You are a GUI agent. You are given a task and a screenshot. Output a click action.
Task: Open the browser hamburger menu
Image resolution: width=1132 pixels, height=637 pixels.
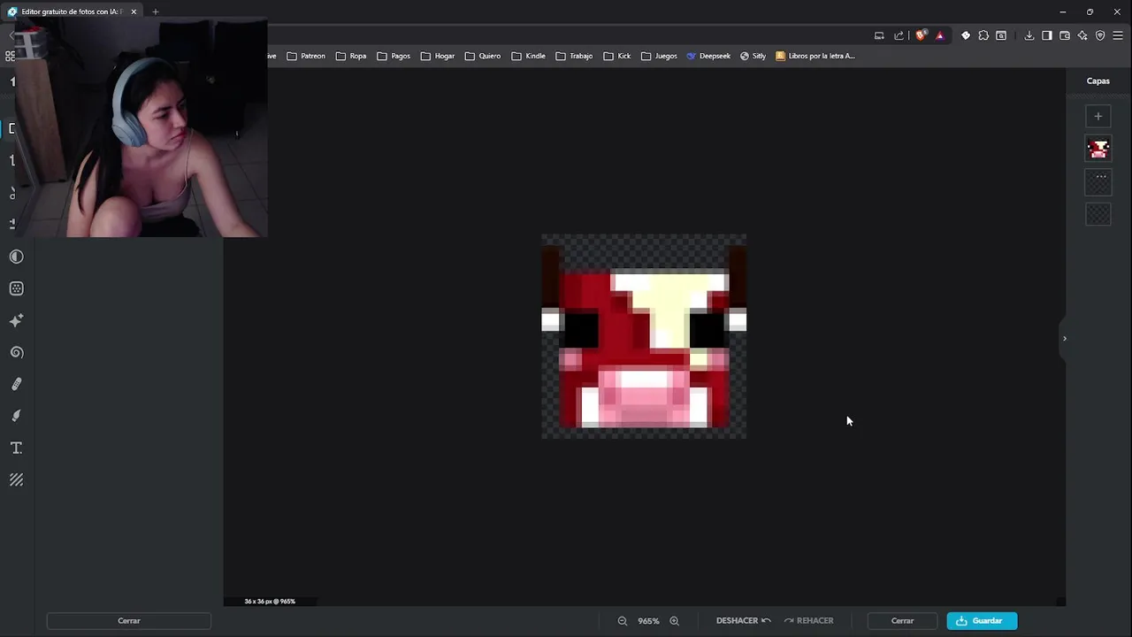[1118, 35]
